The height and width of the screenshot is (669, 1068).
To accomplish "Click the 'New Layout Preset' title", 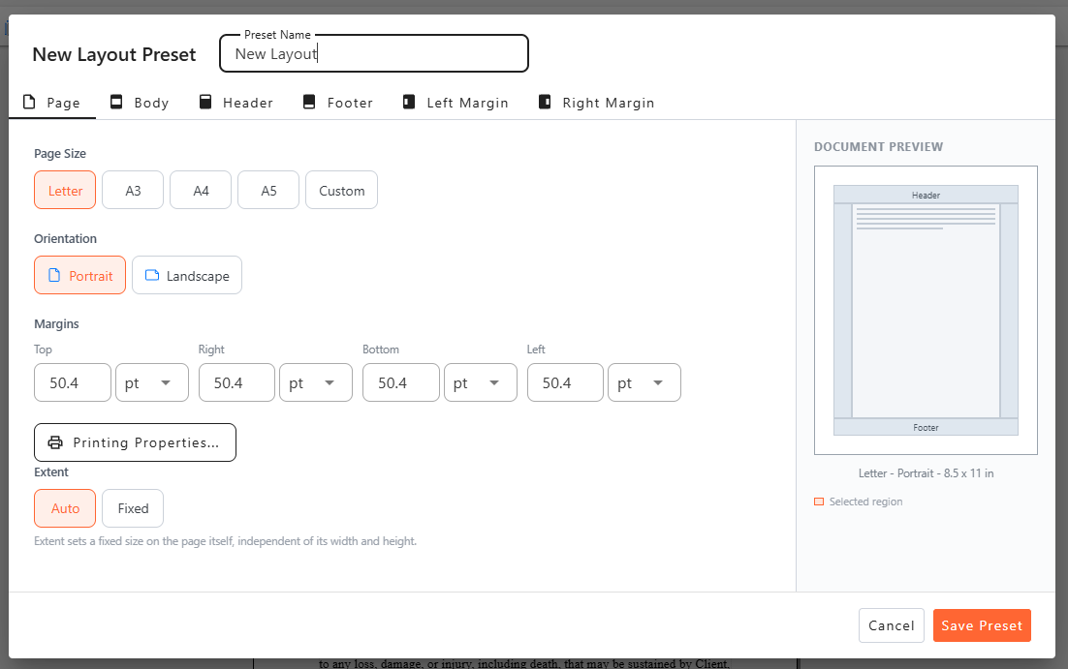I will pos(113,54).
